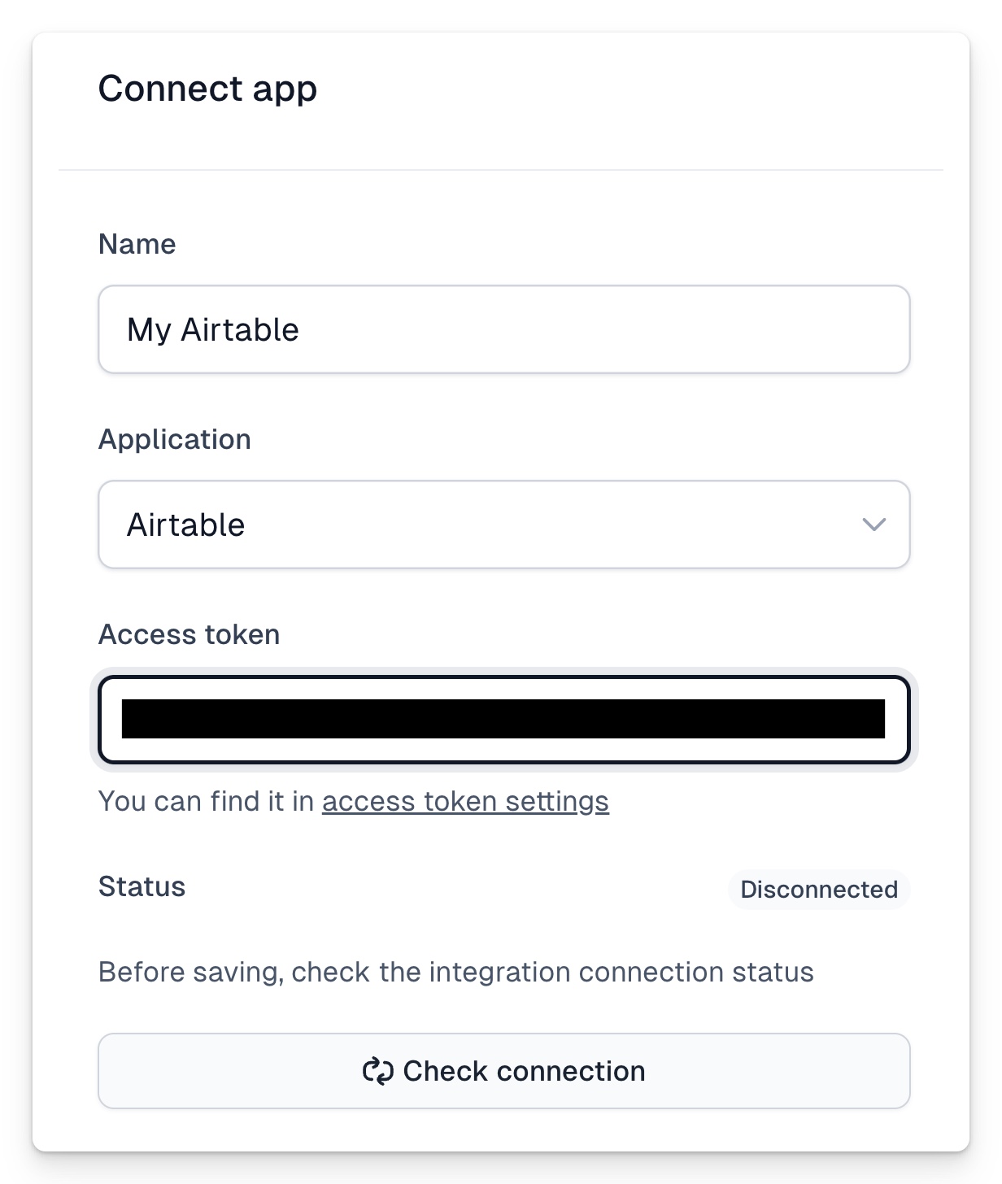Click the Disconnected status badge

point(819,889)
